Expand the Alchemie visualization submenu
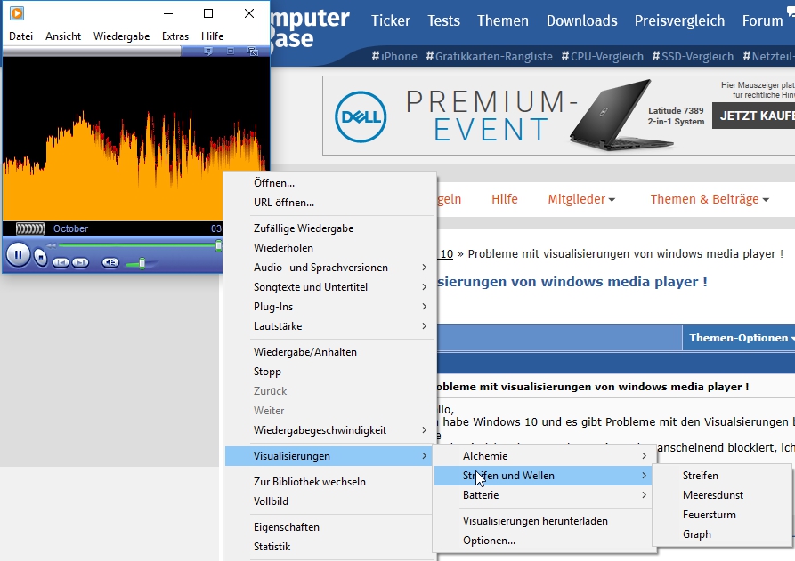This screenshot has height=561, width=795. click(545, 456)
